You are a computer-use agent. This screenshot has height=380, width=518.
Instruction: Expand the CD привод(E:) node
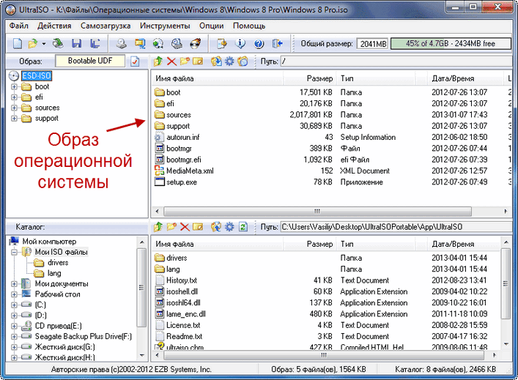(14, 327)
